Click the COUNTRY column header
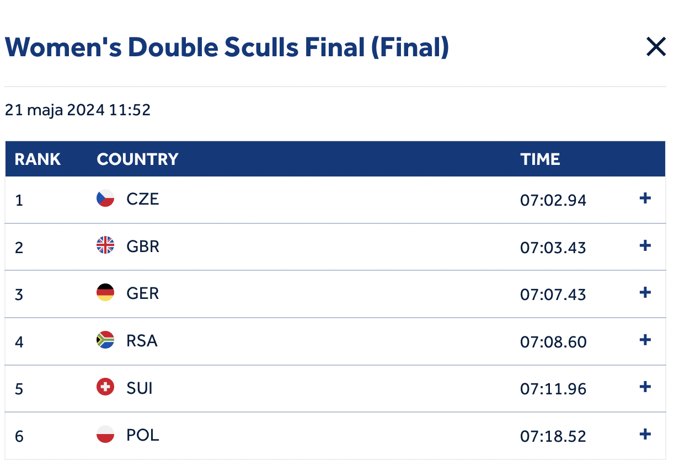The height and width of the screenshot is (471, 674). click(137, 159)
